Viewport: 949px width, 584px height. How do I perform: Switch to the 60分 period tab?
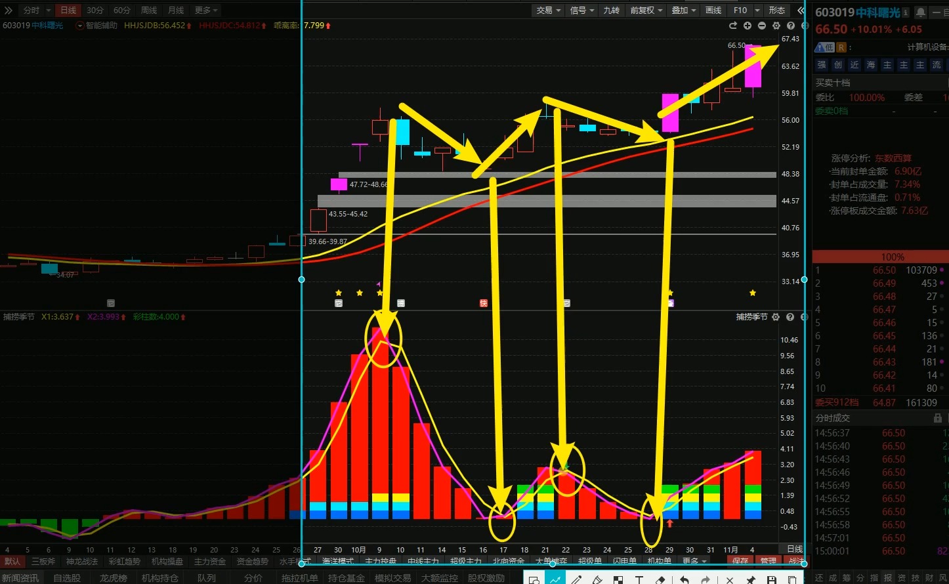pyautogui.click(x=122, y=10)
